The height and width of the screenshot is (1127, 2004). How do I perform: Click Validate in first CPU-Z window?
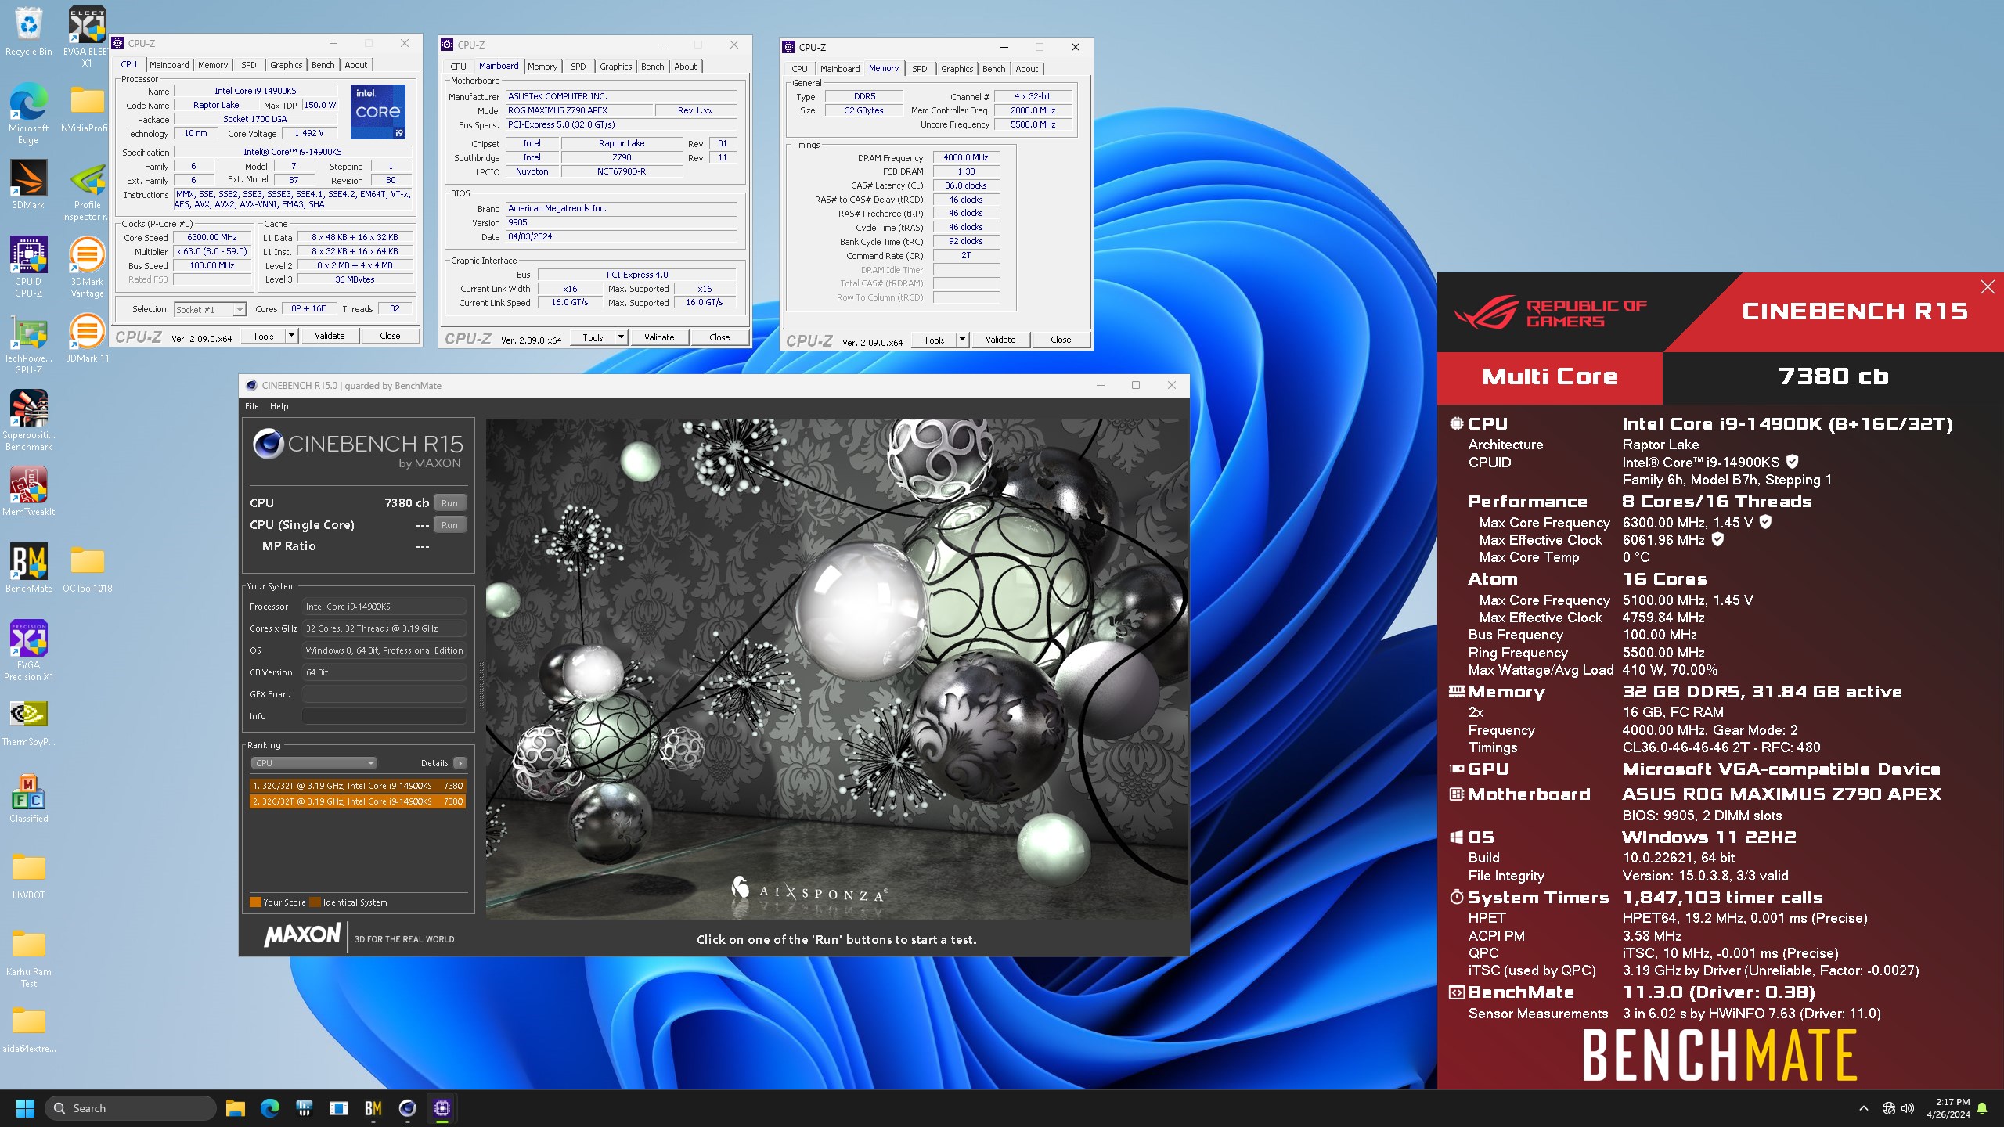click(x=330, y=336)
